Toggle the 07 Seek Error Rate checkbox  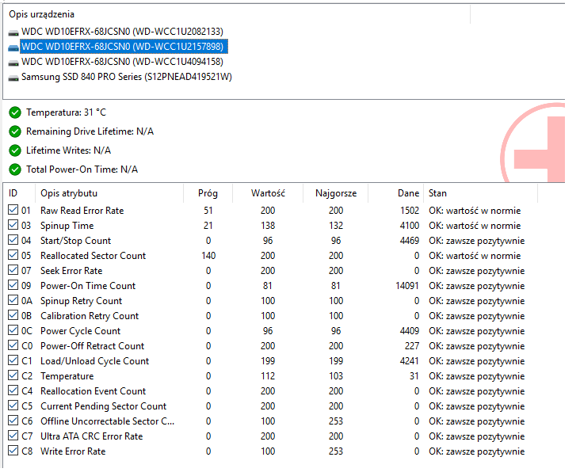tap(13, 270)
